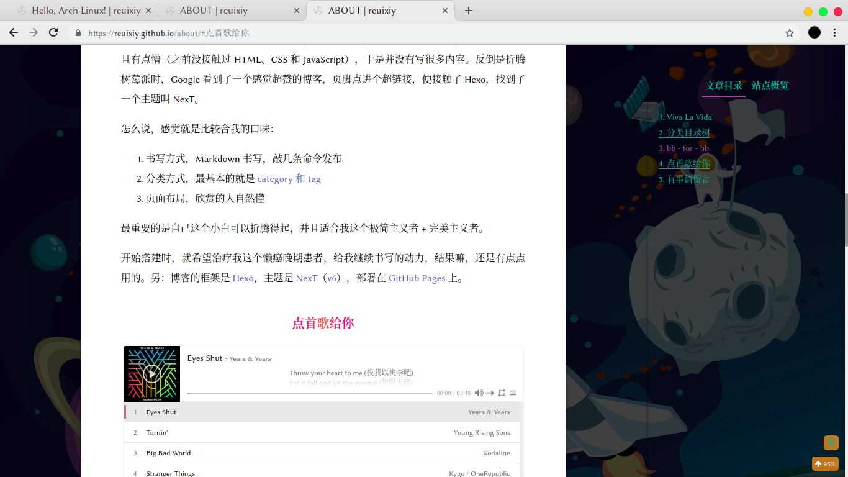This screenshot has height=477, width=848.
Task: Switch to the 站点概览 sidebar tab
Action: pos(770,86)
